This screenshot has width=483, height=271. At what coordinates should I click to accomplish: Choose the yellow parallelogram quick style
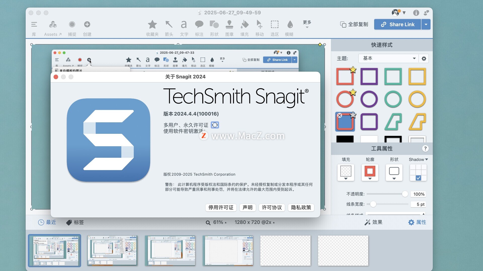[x=417, y=122]
